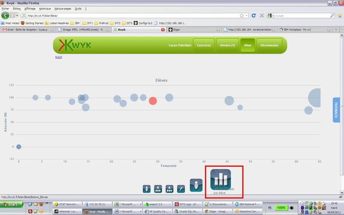
Task: Open the Fichier menu
Action: pos(5,9)
